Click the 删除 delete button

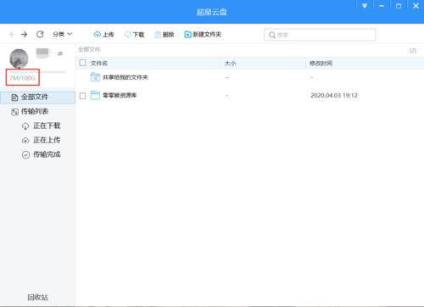(165, 35)
